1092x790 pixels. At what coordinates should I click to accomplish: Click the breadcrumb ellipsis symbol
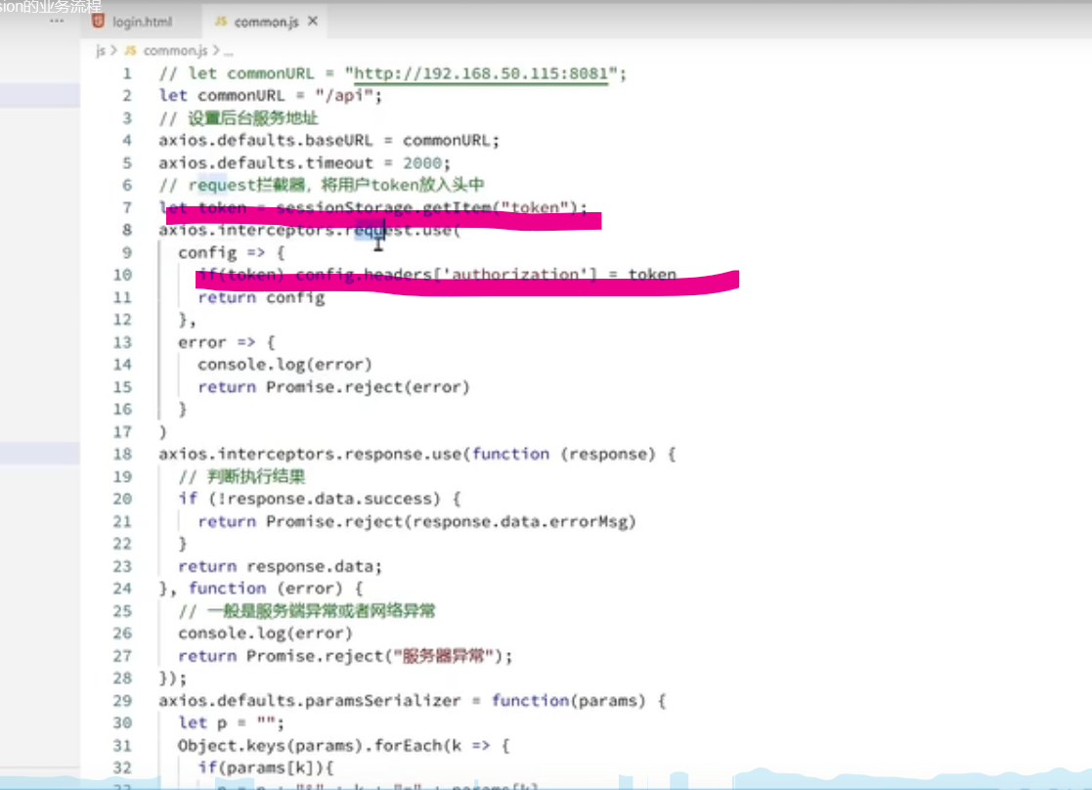coord(229,51)
